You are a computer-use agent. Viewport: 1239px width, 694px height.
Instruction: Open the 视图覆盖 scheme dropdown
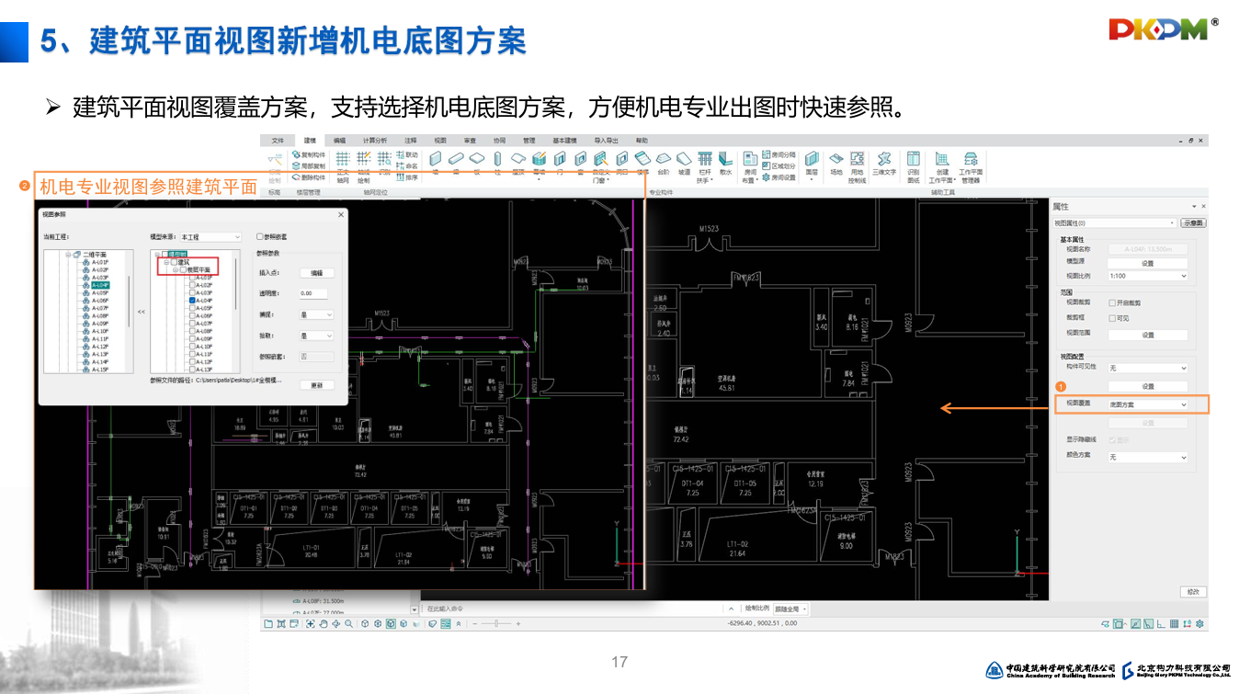[x=1148, y=404]
